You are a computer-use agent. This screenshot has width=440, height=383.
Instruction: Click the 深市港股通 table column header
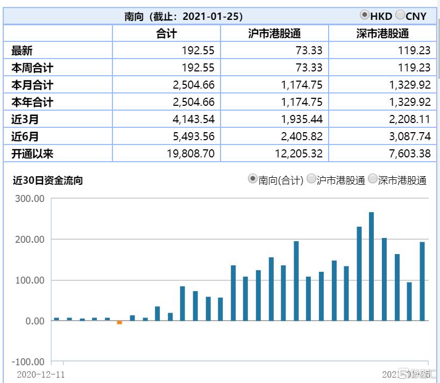click(x=382, y=33)
